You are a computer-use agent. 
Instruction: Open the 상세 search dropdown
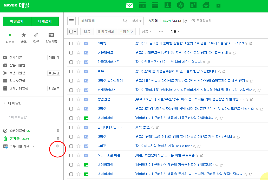pyautogui.click(x=137, y=21)
